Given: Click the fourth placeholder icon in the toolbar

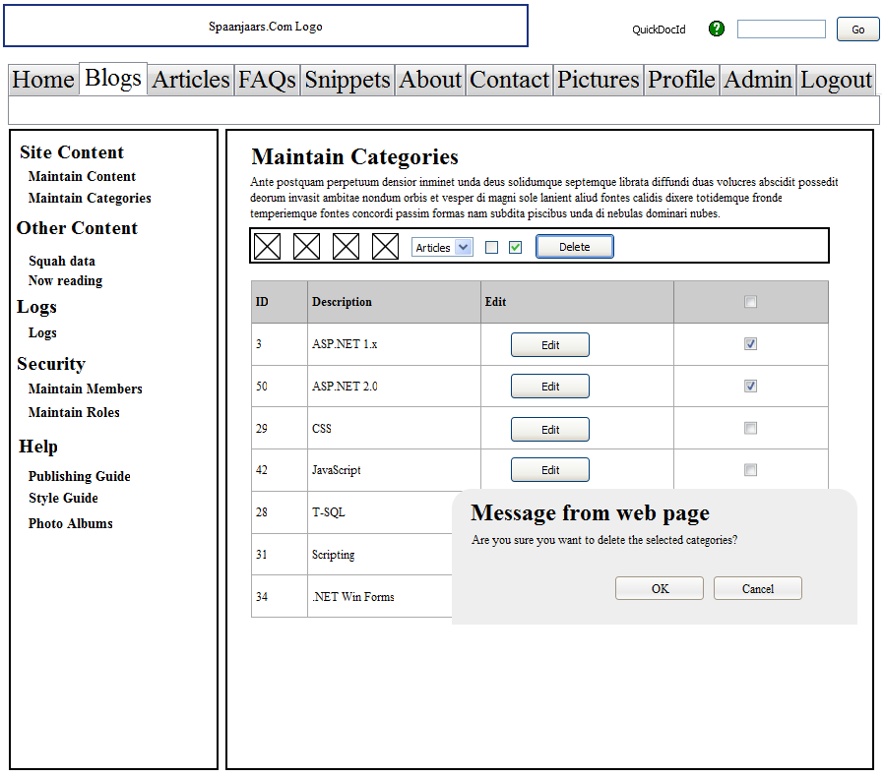Looking at the screenshot, I should [x=385, y=247].
